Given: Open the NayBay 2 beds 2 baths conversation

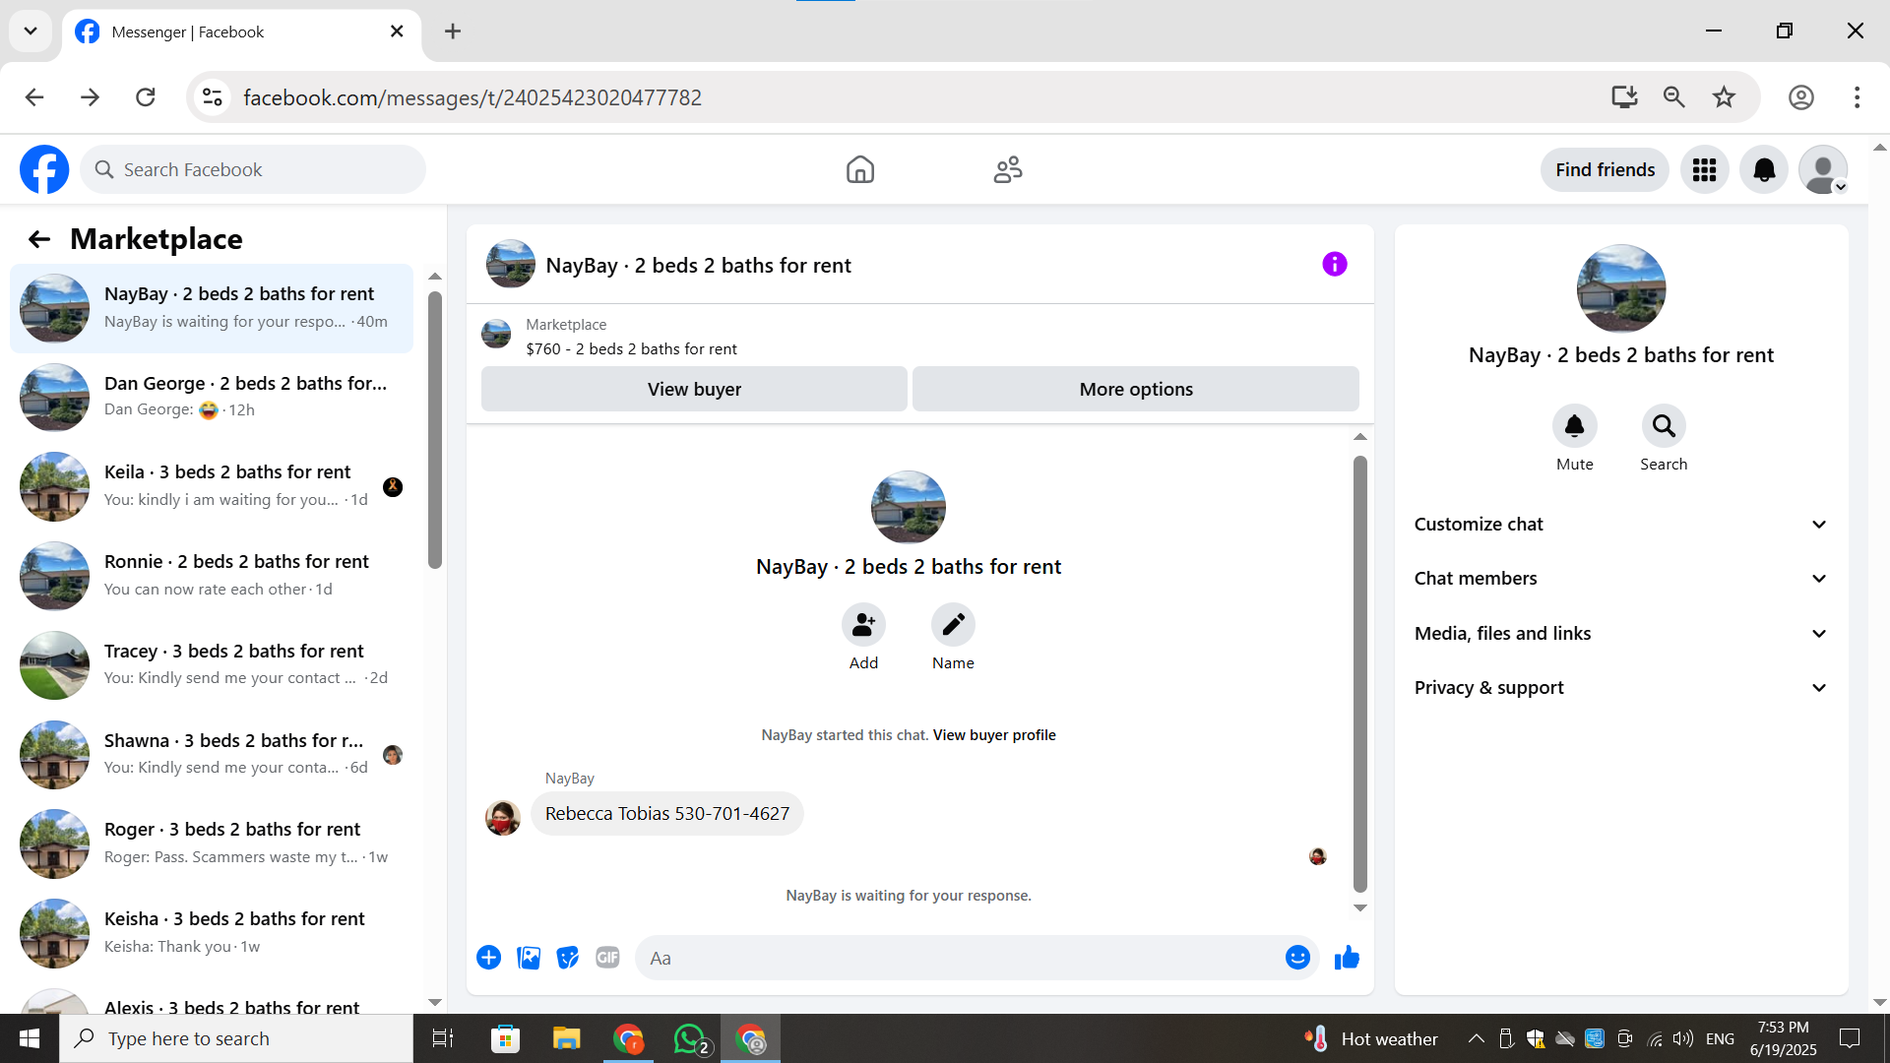Looking at the screenshot, I should point(212,308).
